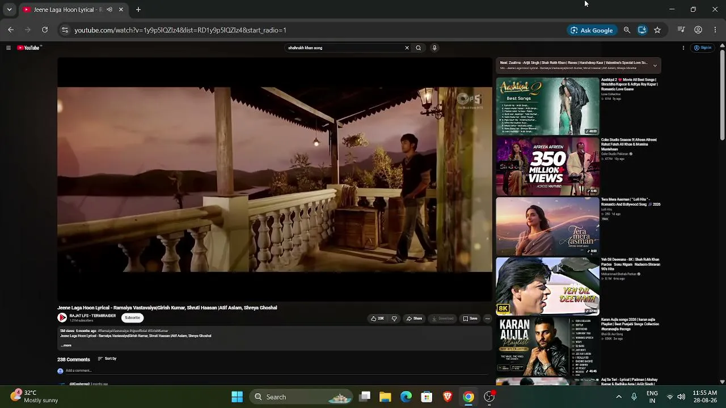Open the Sort by comments dropdown
The width and height of the screenshot is (726, 408).
pyautogui.click(x=107, y=359)
